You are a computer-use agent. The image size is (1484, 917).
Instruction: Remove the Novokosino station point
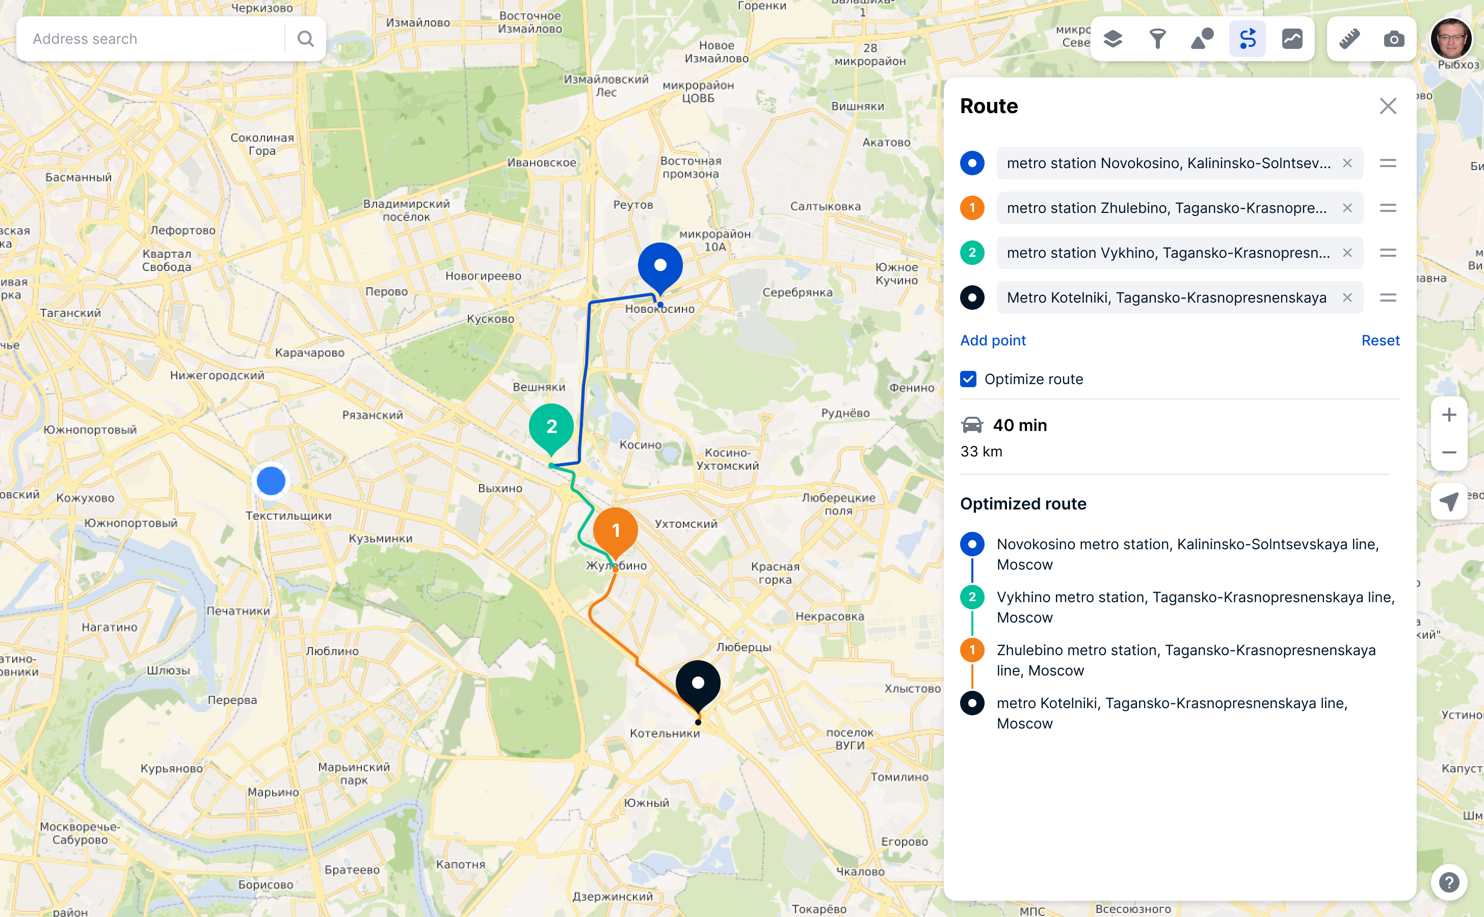(1347, 163)
